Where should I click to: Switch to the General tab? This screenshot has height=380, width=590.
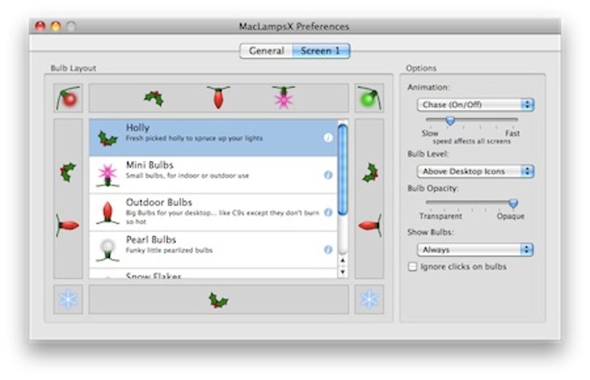[x=267, y=51]
